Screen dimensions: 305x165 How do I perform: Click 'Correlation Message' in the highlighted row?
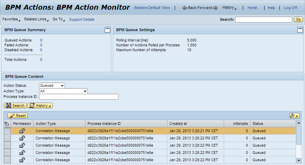pos(53,131)
